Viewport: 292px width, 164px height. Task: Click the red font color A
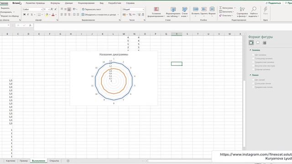[53, 15]
